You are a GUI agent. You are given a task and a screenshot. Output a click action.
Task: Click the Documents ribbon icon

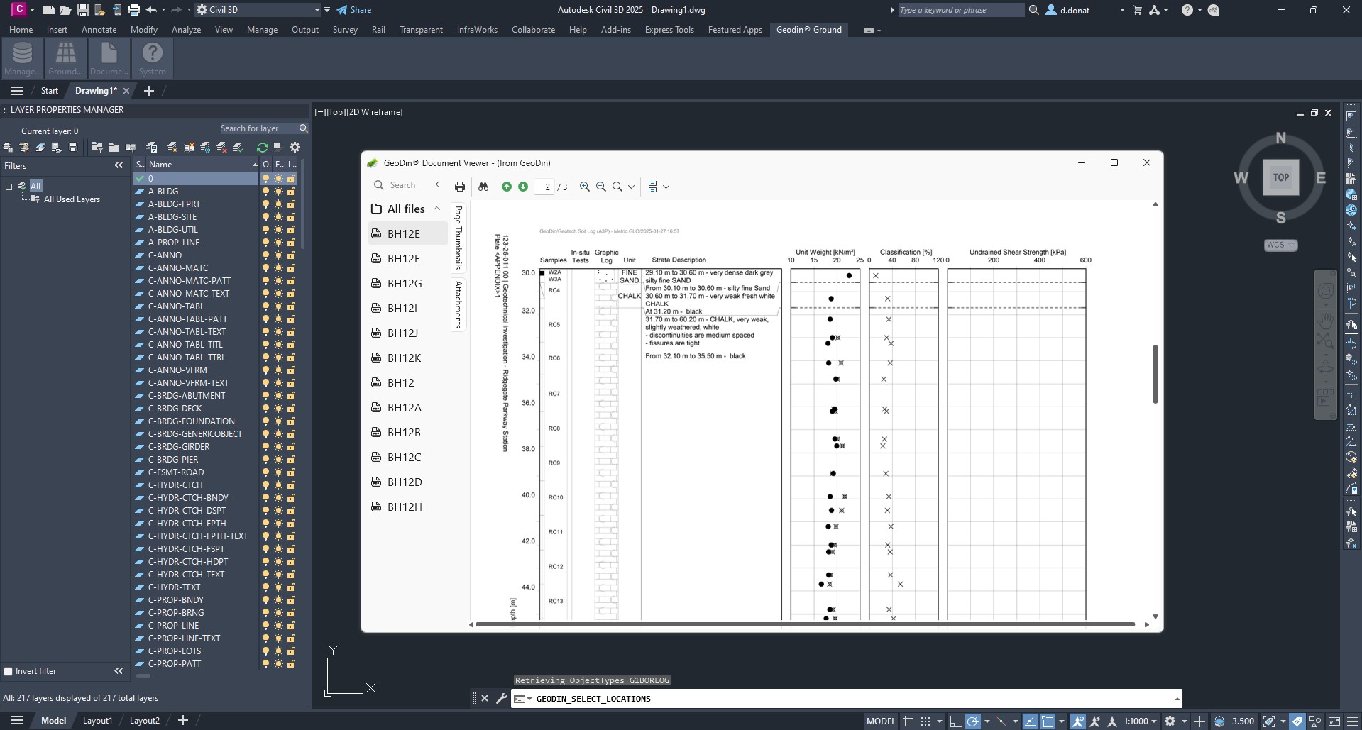point(109,58)
